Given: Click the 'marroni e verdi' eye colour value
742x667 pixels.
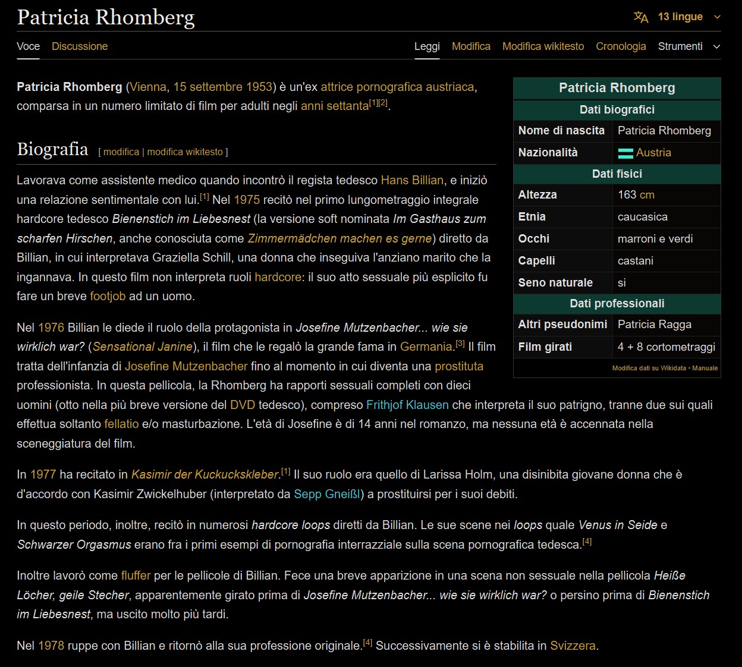Looking at the screenshot, I should pyautogui.click(x=655, y=239).
